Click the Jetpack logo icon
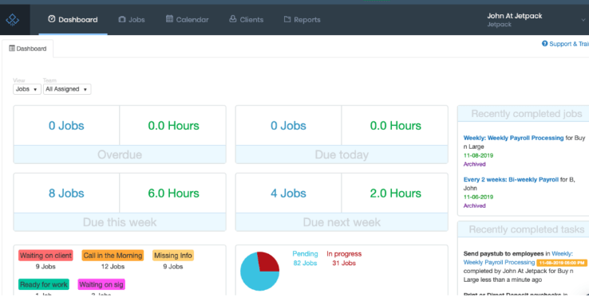The height and width of the screenshot is (305, 589). coord(13,19)
